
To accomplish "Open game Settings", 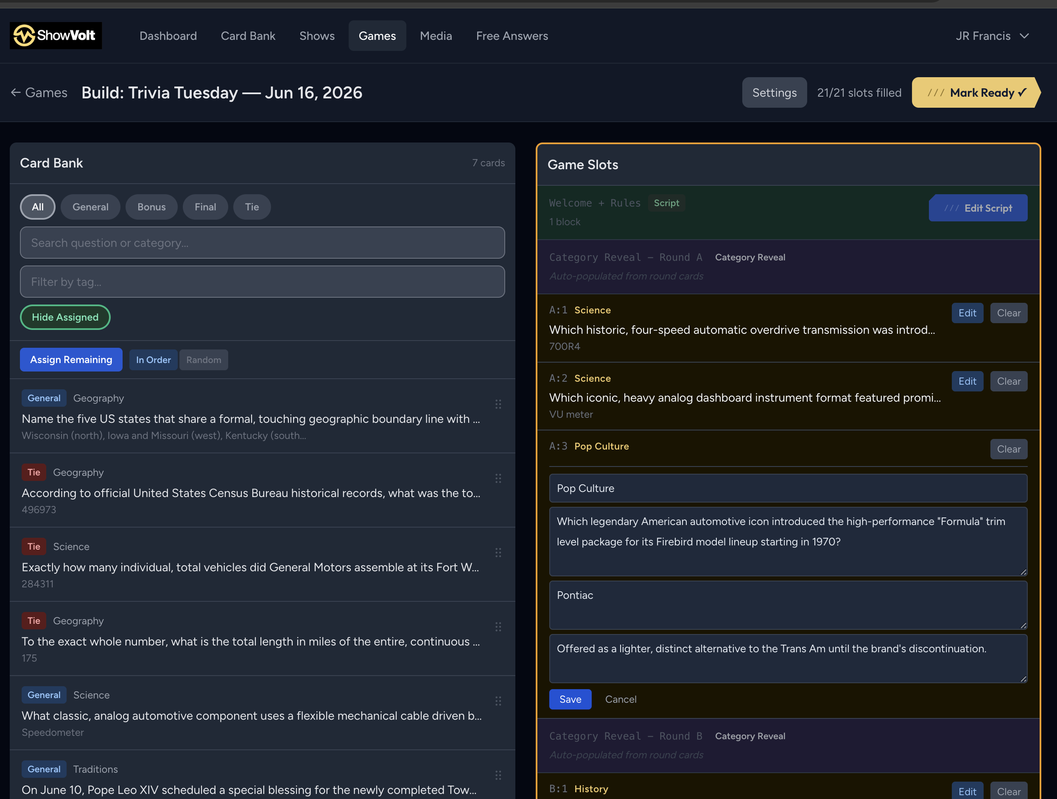I will pos(774,92).
